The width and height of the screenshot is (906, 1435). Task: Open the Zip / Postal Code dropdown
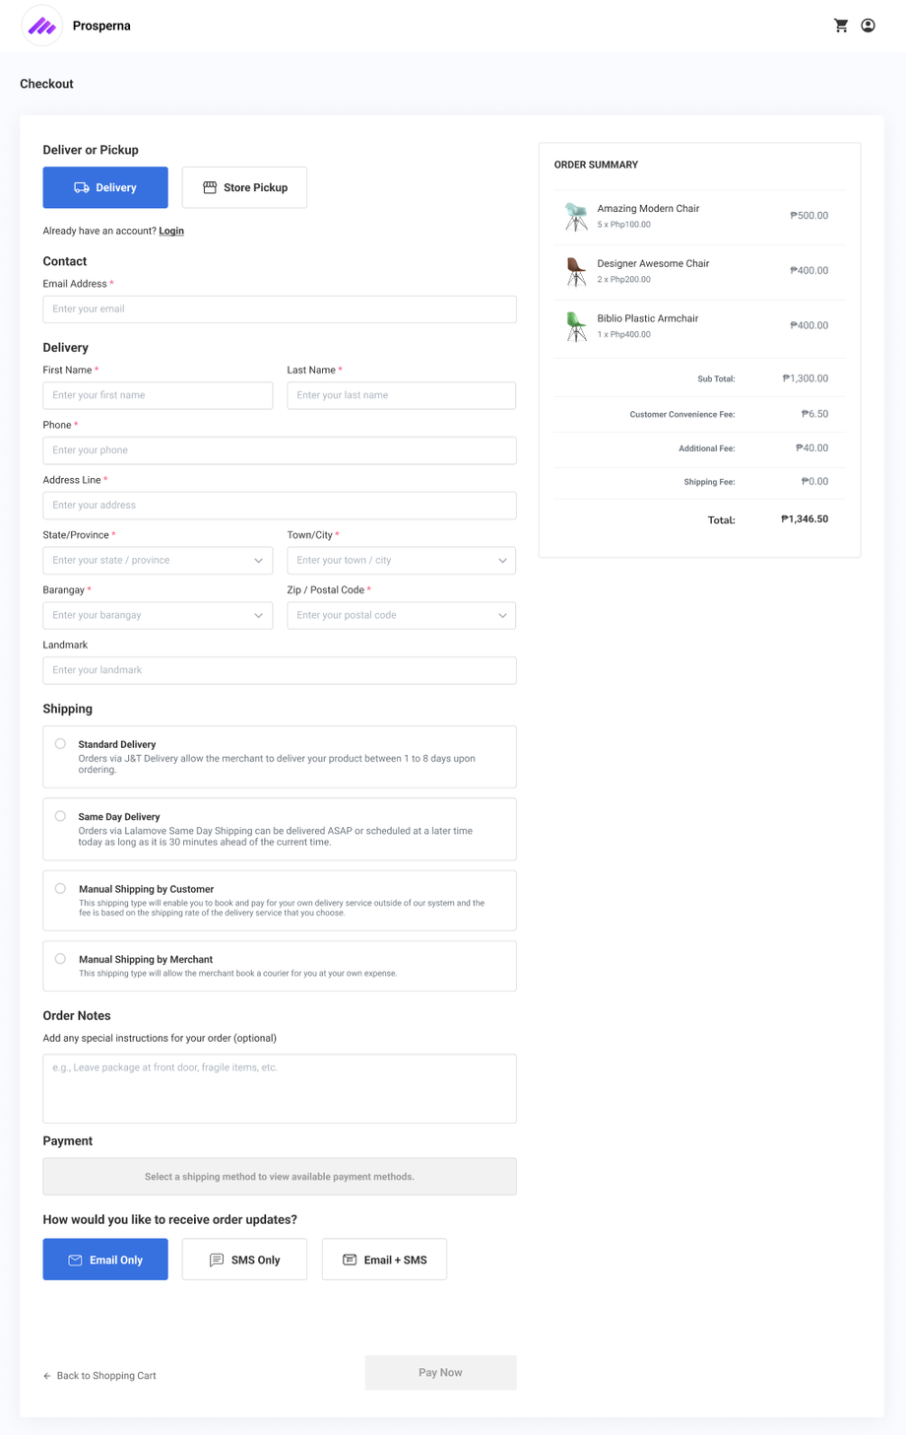click(x=401, y=616)
